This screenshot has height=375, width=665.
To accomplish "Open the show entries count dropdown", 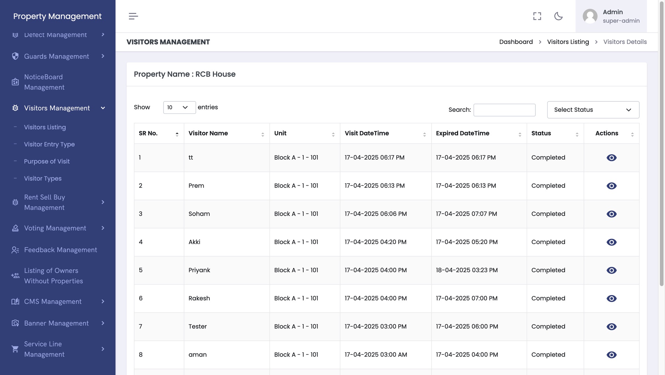I will coord(179,107).
